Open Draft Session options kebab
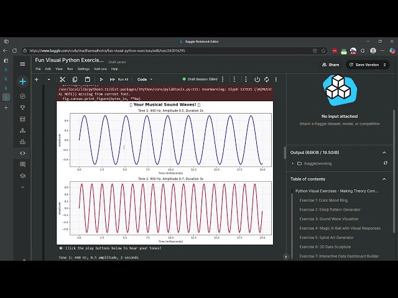The image size is (398, 298). pyautogui.click(x=223, y=79)
